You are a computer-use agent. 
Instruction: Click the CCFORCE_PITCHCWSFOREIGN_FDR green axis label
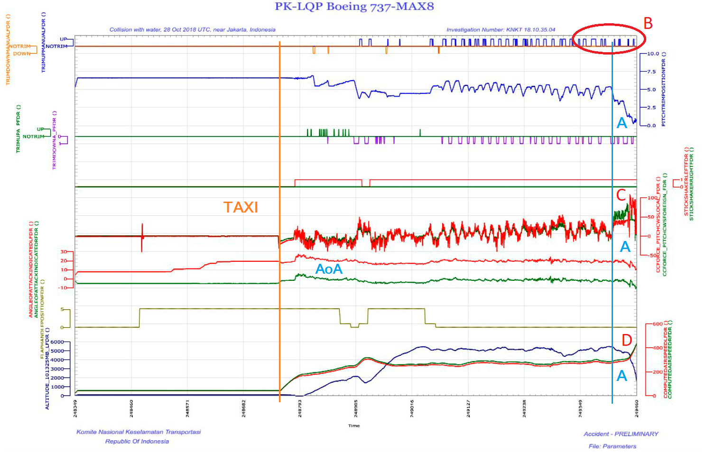point(664,224)
